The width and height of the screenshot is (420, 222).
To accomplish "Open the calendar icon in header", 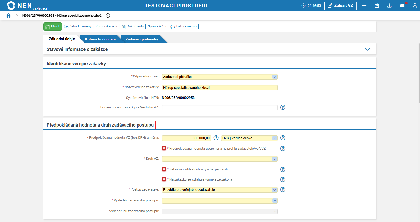I will [377, 6].
